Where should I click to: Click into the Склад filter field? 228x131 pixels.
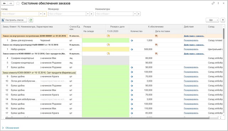(x=20, y=14)
